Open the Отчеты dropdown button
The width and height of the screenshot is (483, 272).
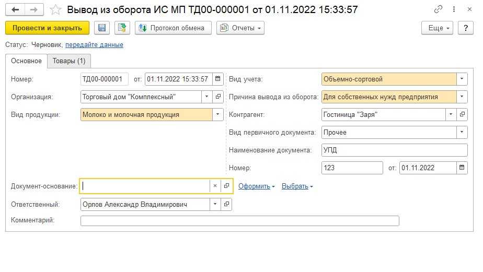click(240, 28)
